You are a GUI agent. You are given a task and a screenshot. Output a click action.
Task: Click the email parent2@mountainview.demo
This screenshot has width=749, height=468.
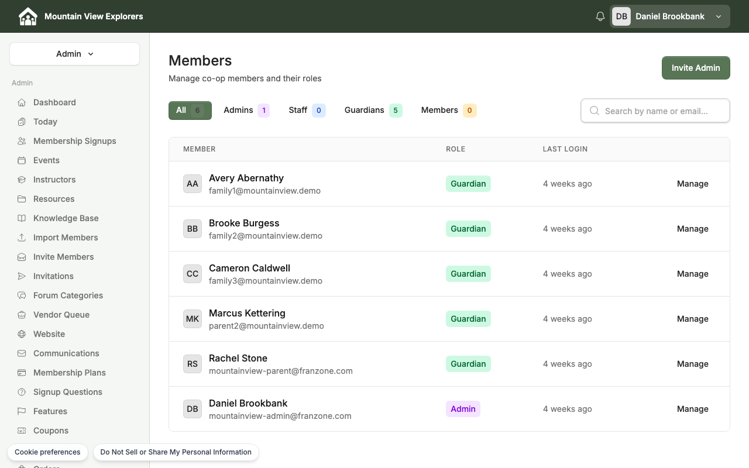(x=266, y=326)
